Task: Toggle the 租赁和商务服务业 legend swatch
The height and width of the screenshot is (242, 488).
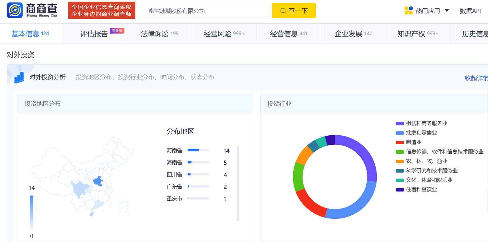Action: click(x=400, y=123)
